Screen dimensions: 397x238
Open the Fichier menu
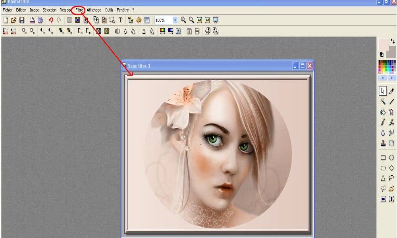(x=8, y=10)
